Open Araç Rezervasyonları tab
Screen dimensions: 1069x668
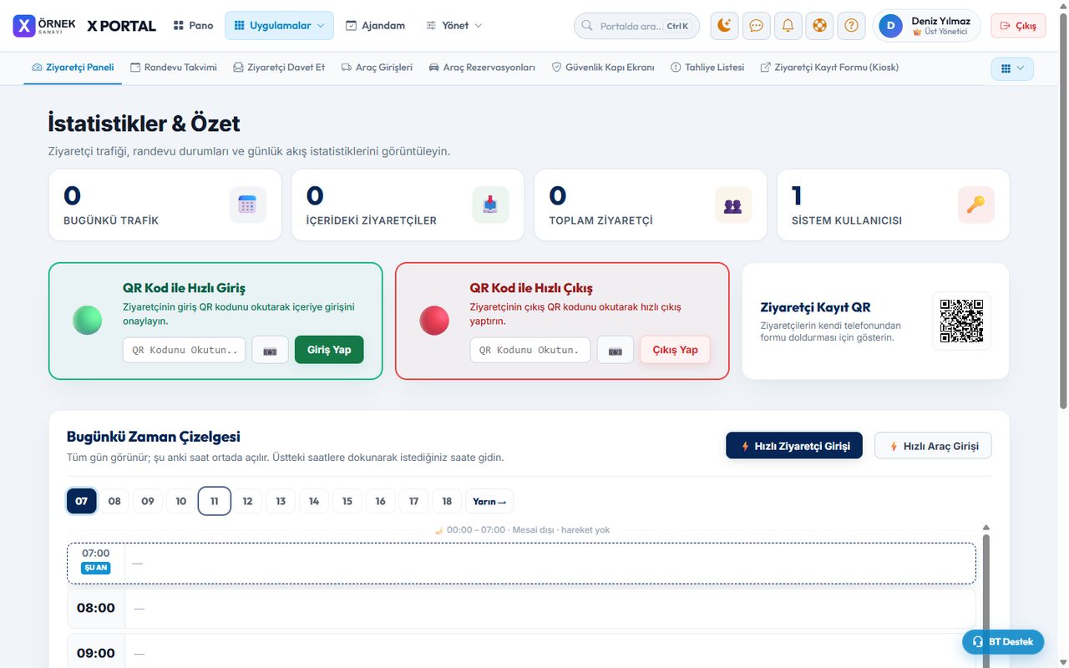pos(482,67)
